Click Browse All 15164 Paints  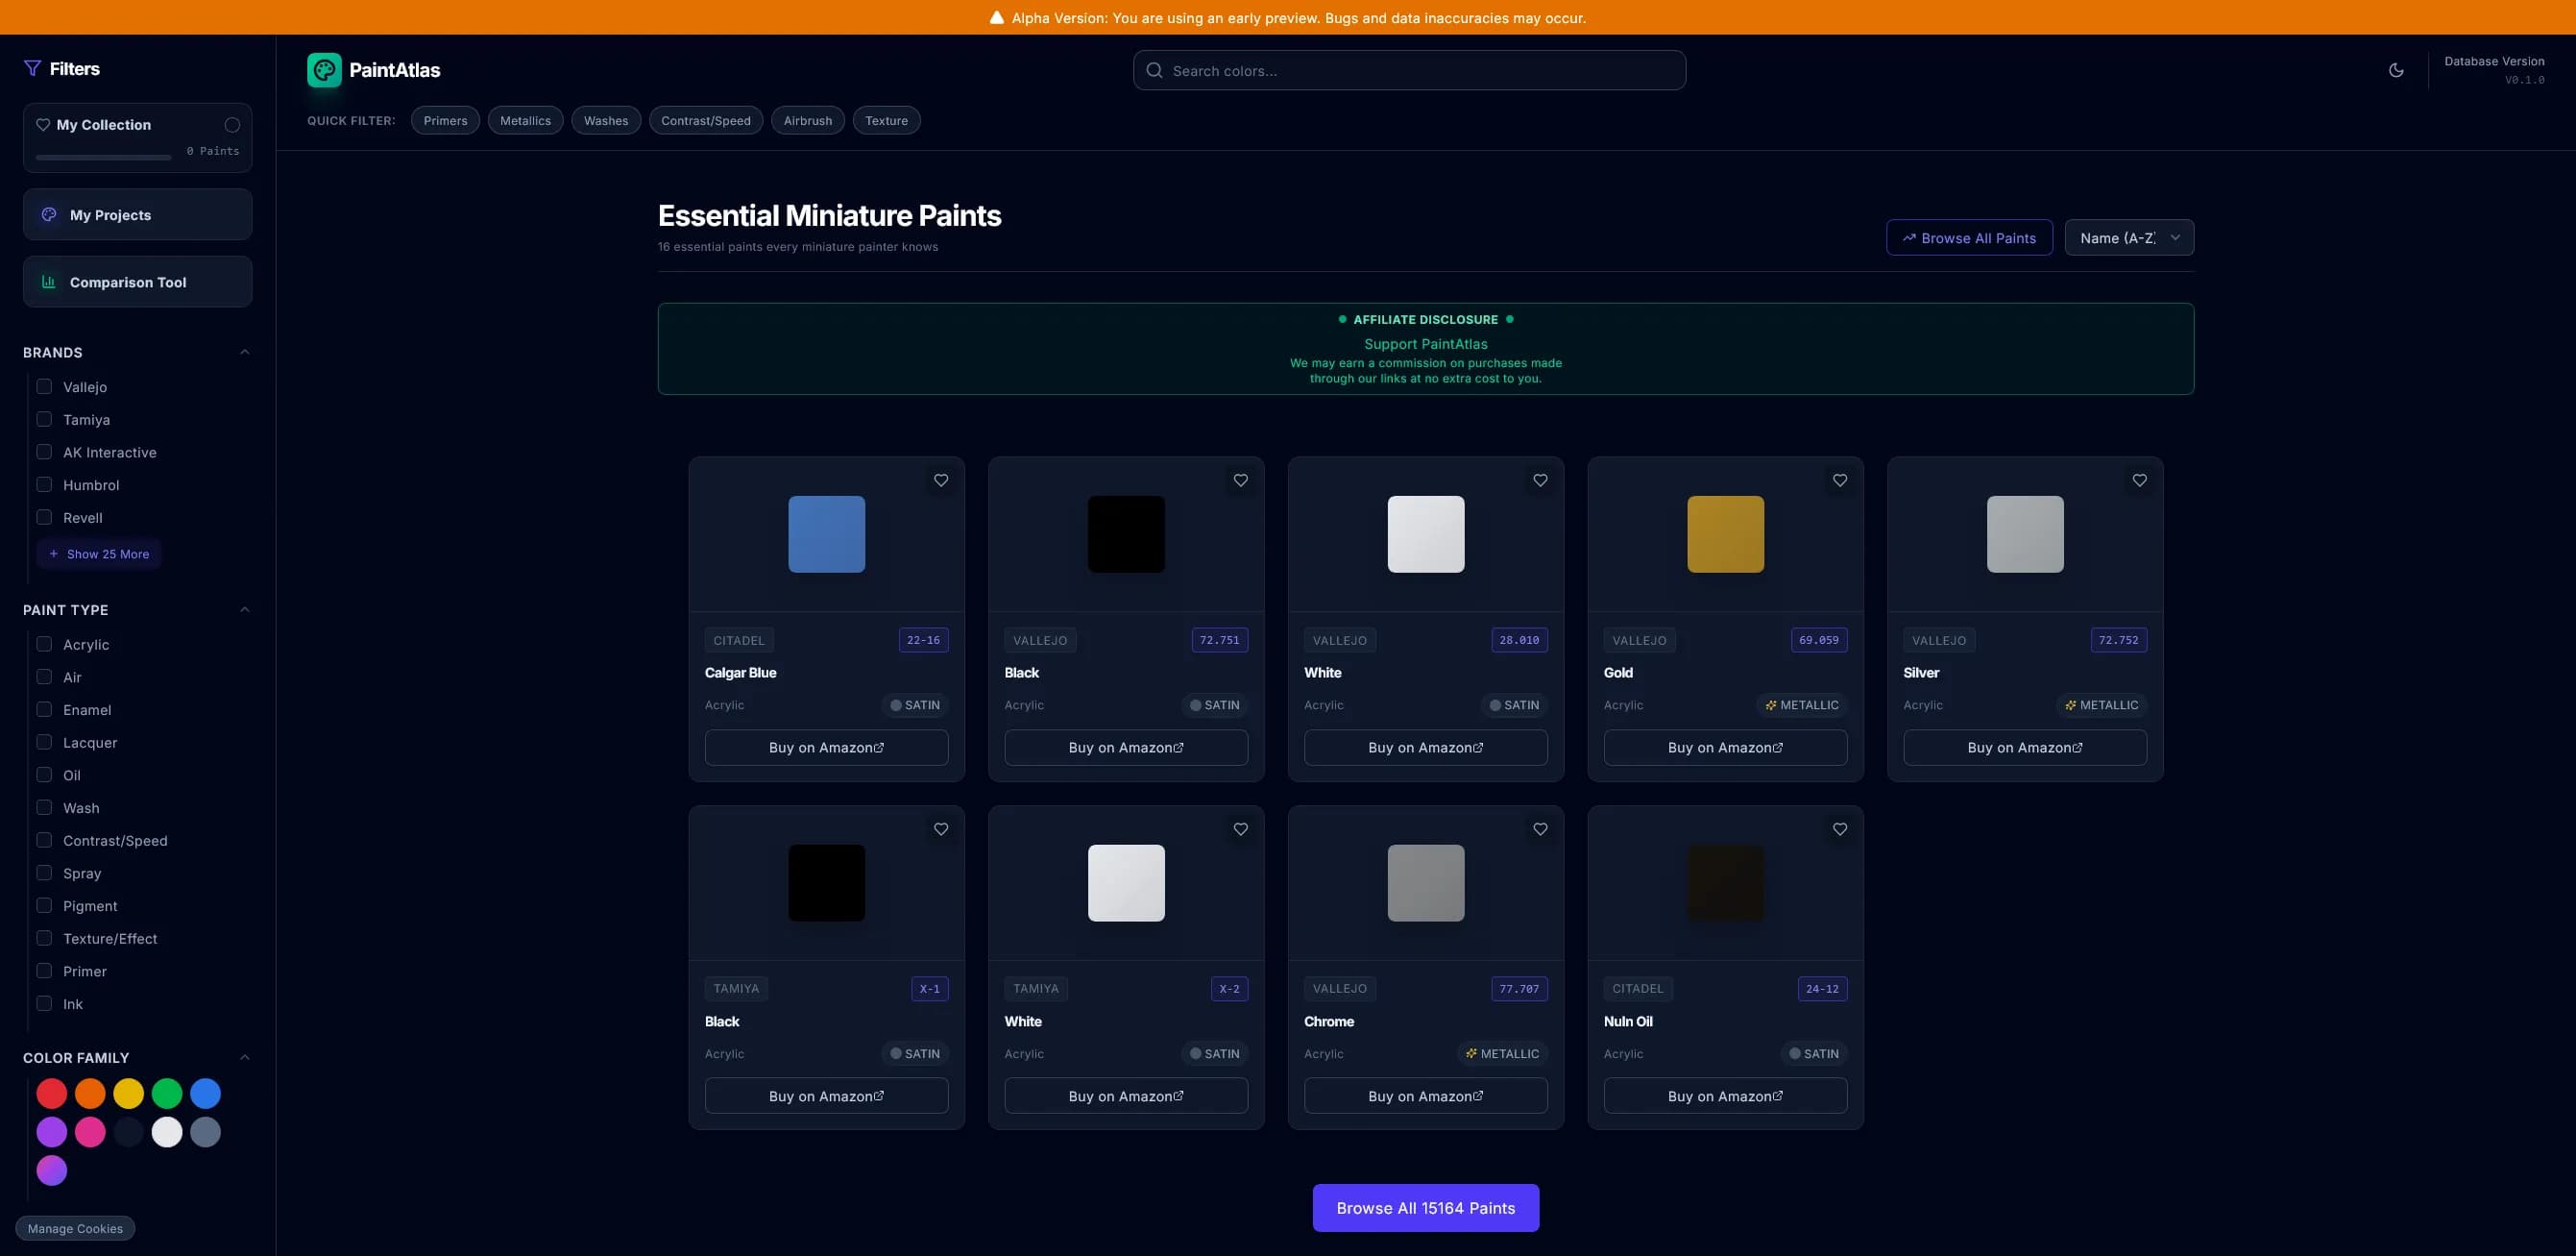(1426, 1208)
